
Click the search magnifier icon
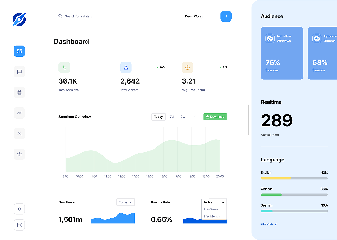pyautogui.click(x=60, y=16)
